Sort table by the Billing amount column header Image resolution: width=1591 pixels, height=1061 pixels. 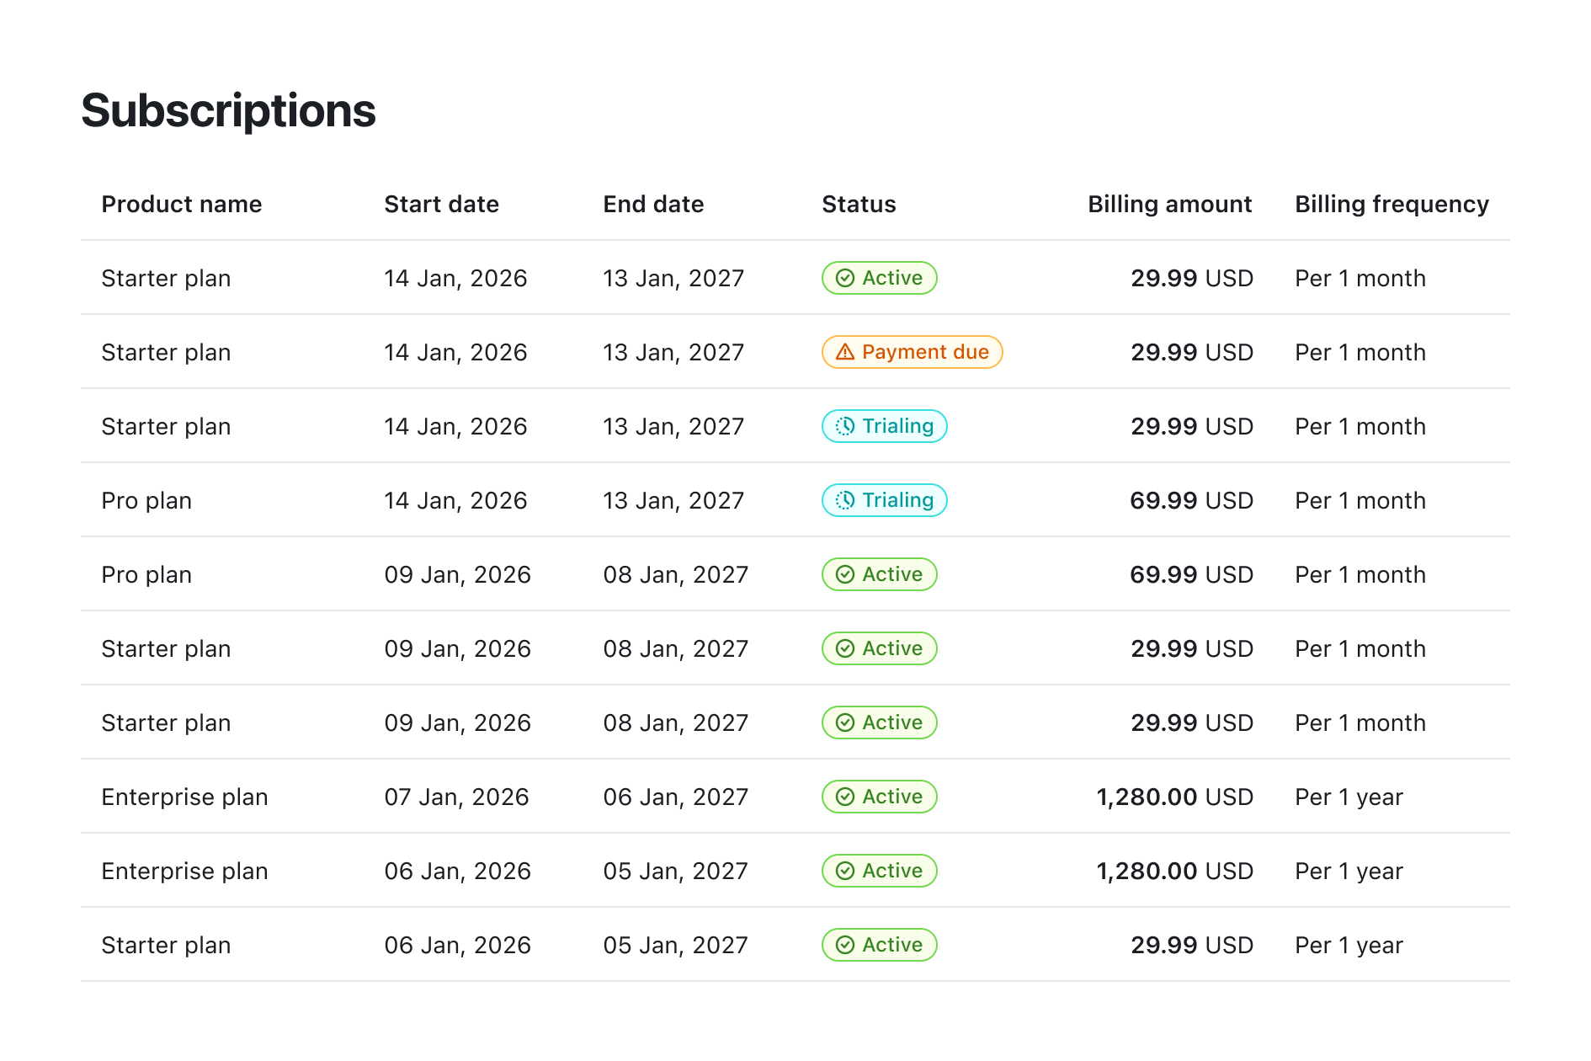[1170, 204]
